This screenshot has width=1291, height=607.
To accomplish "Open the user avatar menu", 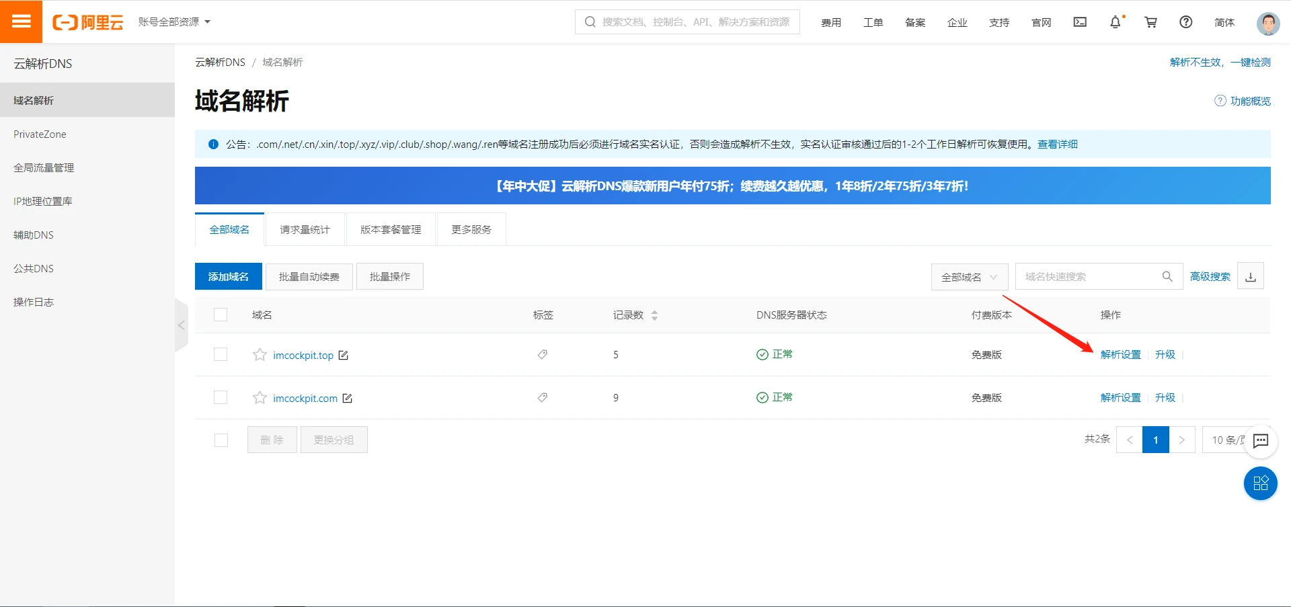I will [1268, 23].
